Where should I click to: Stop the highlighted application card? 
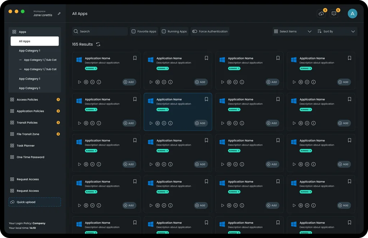(157, 123)
